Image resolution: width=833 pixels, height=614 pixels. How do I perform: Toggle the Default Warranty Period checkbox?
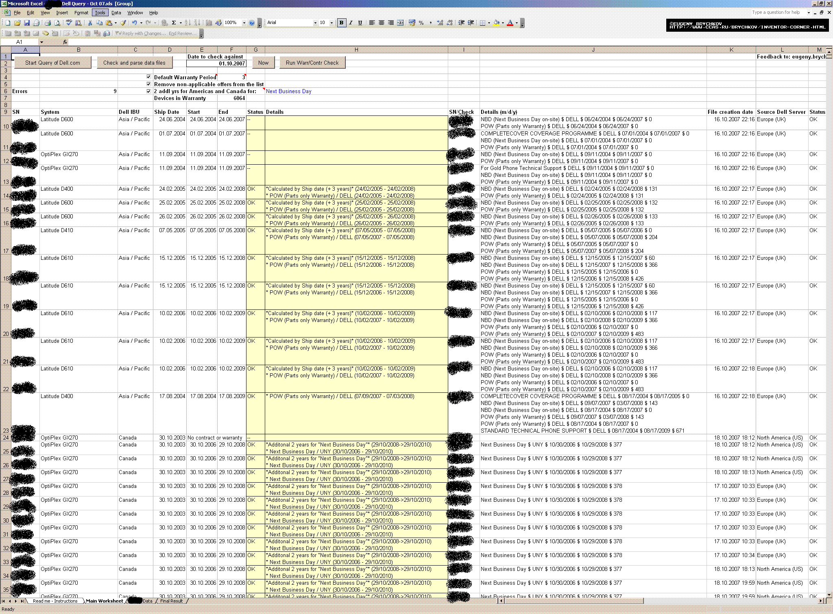(x=148, y=77)
